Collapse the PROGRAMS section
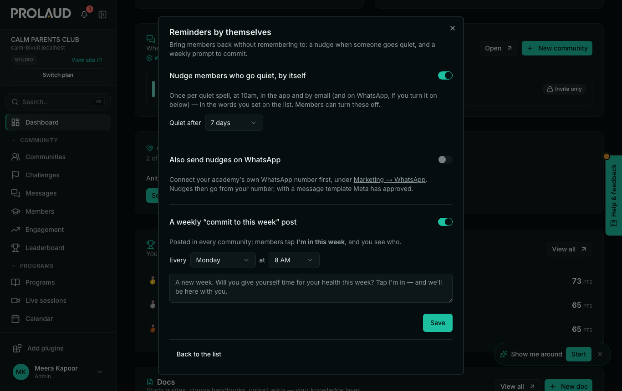This screenshot has width=622, height=391. pyautogui.click(x=32, y=266)
